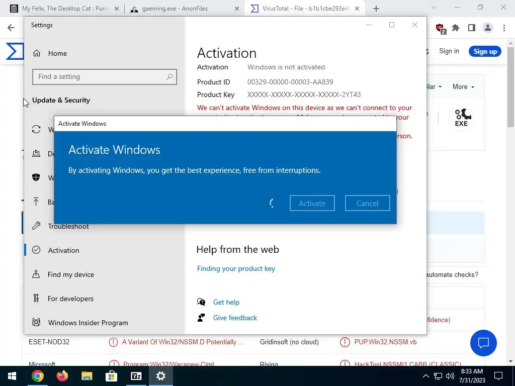Open File Explorer from the taskbar

(x=87, y=376)
